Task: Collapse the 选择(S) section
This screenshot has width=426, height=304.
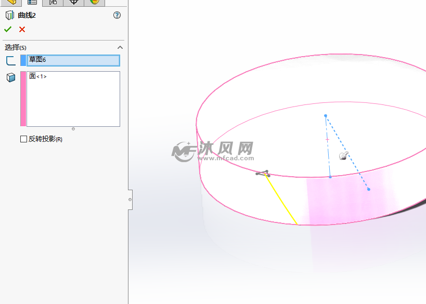Action: (x=120, y=47)
